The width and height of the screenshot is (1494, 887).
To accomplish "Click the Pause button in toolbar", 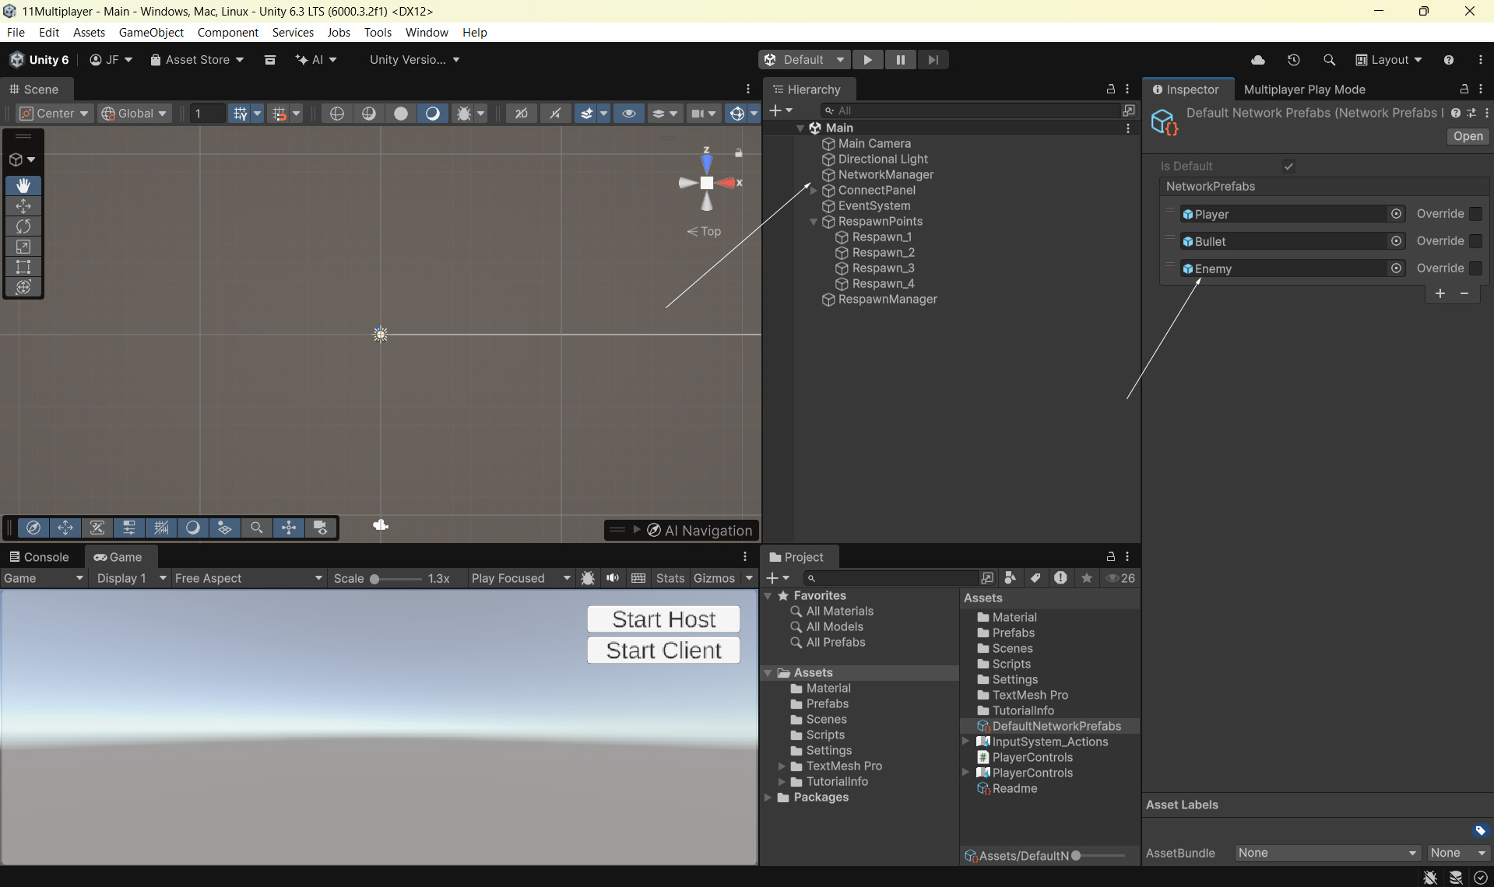I will tap(900, 60).
